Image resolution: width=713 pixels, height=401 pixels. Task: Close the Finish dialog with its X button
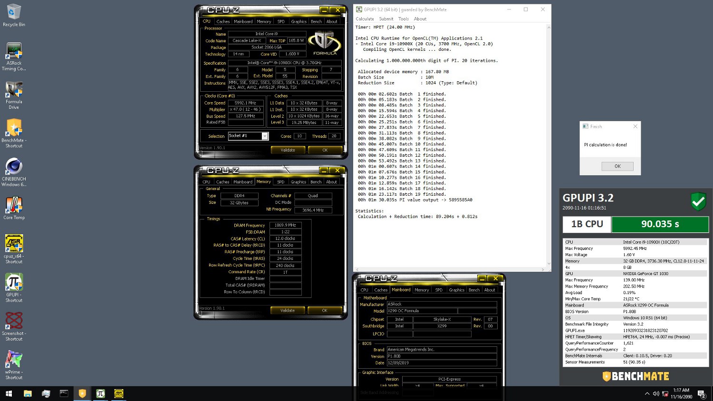635,126
